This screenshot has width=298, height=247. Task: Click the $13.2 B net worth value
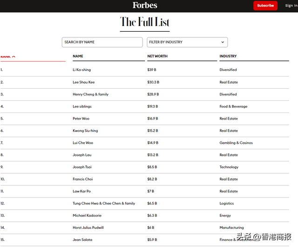pyautogui.click(x=153, y=155)
